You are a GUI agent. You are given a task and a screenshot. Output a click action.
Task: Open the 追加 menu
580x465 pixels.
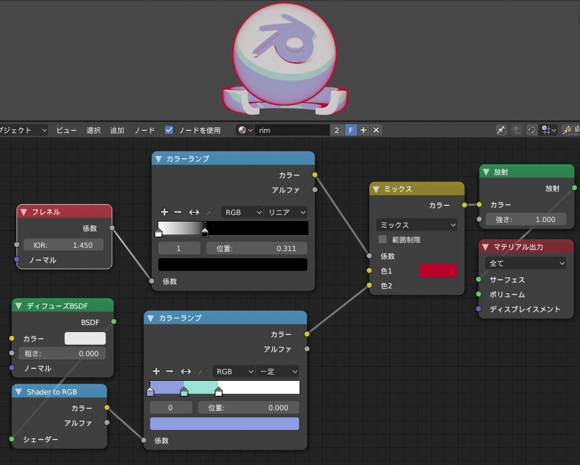point(117,130)
